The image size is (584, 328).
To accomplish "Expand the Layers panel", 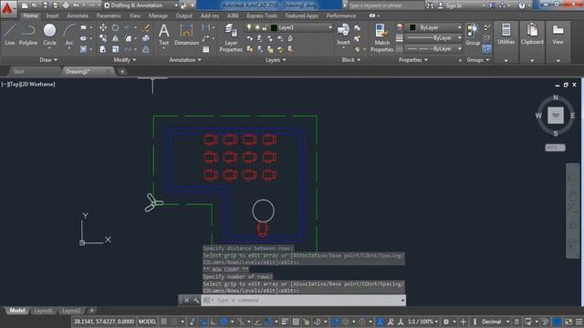I will (276, 60).
